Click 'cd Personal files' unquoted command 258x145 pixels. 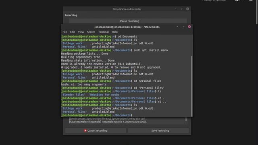pos(148,81)
